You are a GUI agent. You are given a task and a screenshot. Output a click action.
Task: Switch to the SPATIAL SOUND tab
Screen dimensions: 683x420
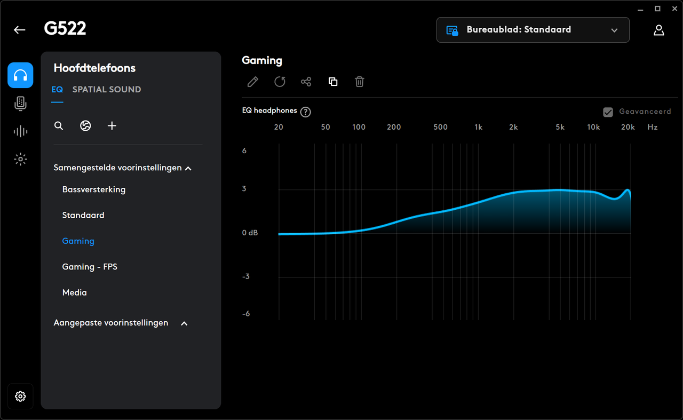(107, 89)
